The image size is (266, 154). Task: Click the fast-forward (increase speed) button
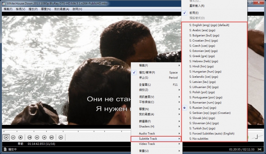(44, 137)
